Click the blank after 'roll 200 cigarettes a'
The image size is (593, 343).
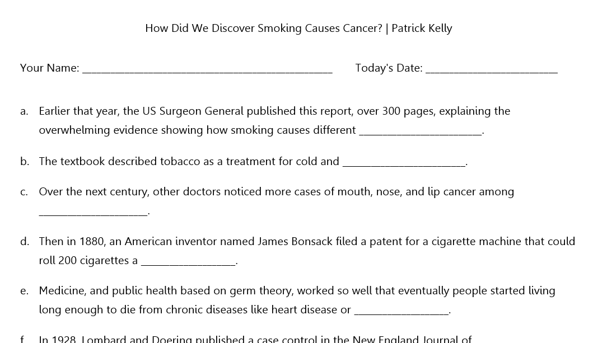coord(188,261)
